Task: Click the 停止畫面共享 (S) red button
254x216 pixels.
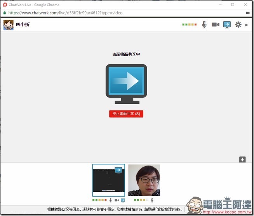Action: [126, 114]
